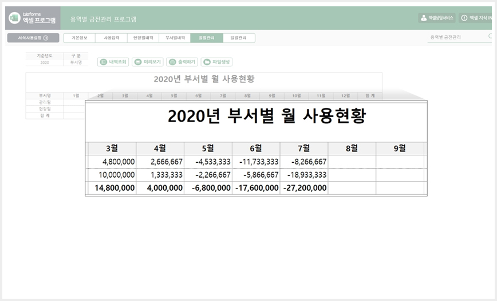This screenshot has width=497, height=301.
Task: Click the 11월 column header
Action: click(321, 95)
